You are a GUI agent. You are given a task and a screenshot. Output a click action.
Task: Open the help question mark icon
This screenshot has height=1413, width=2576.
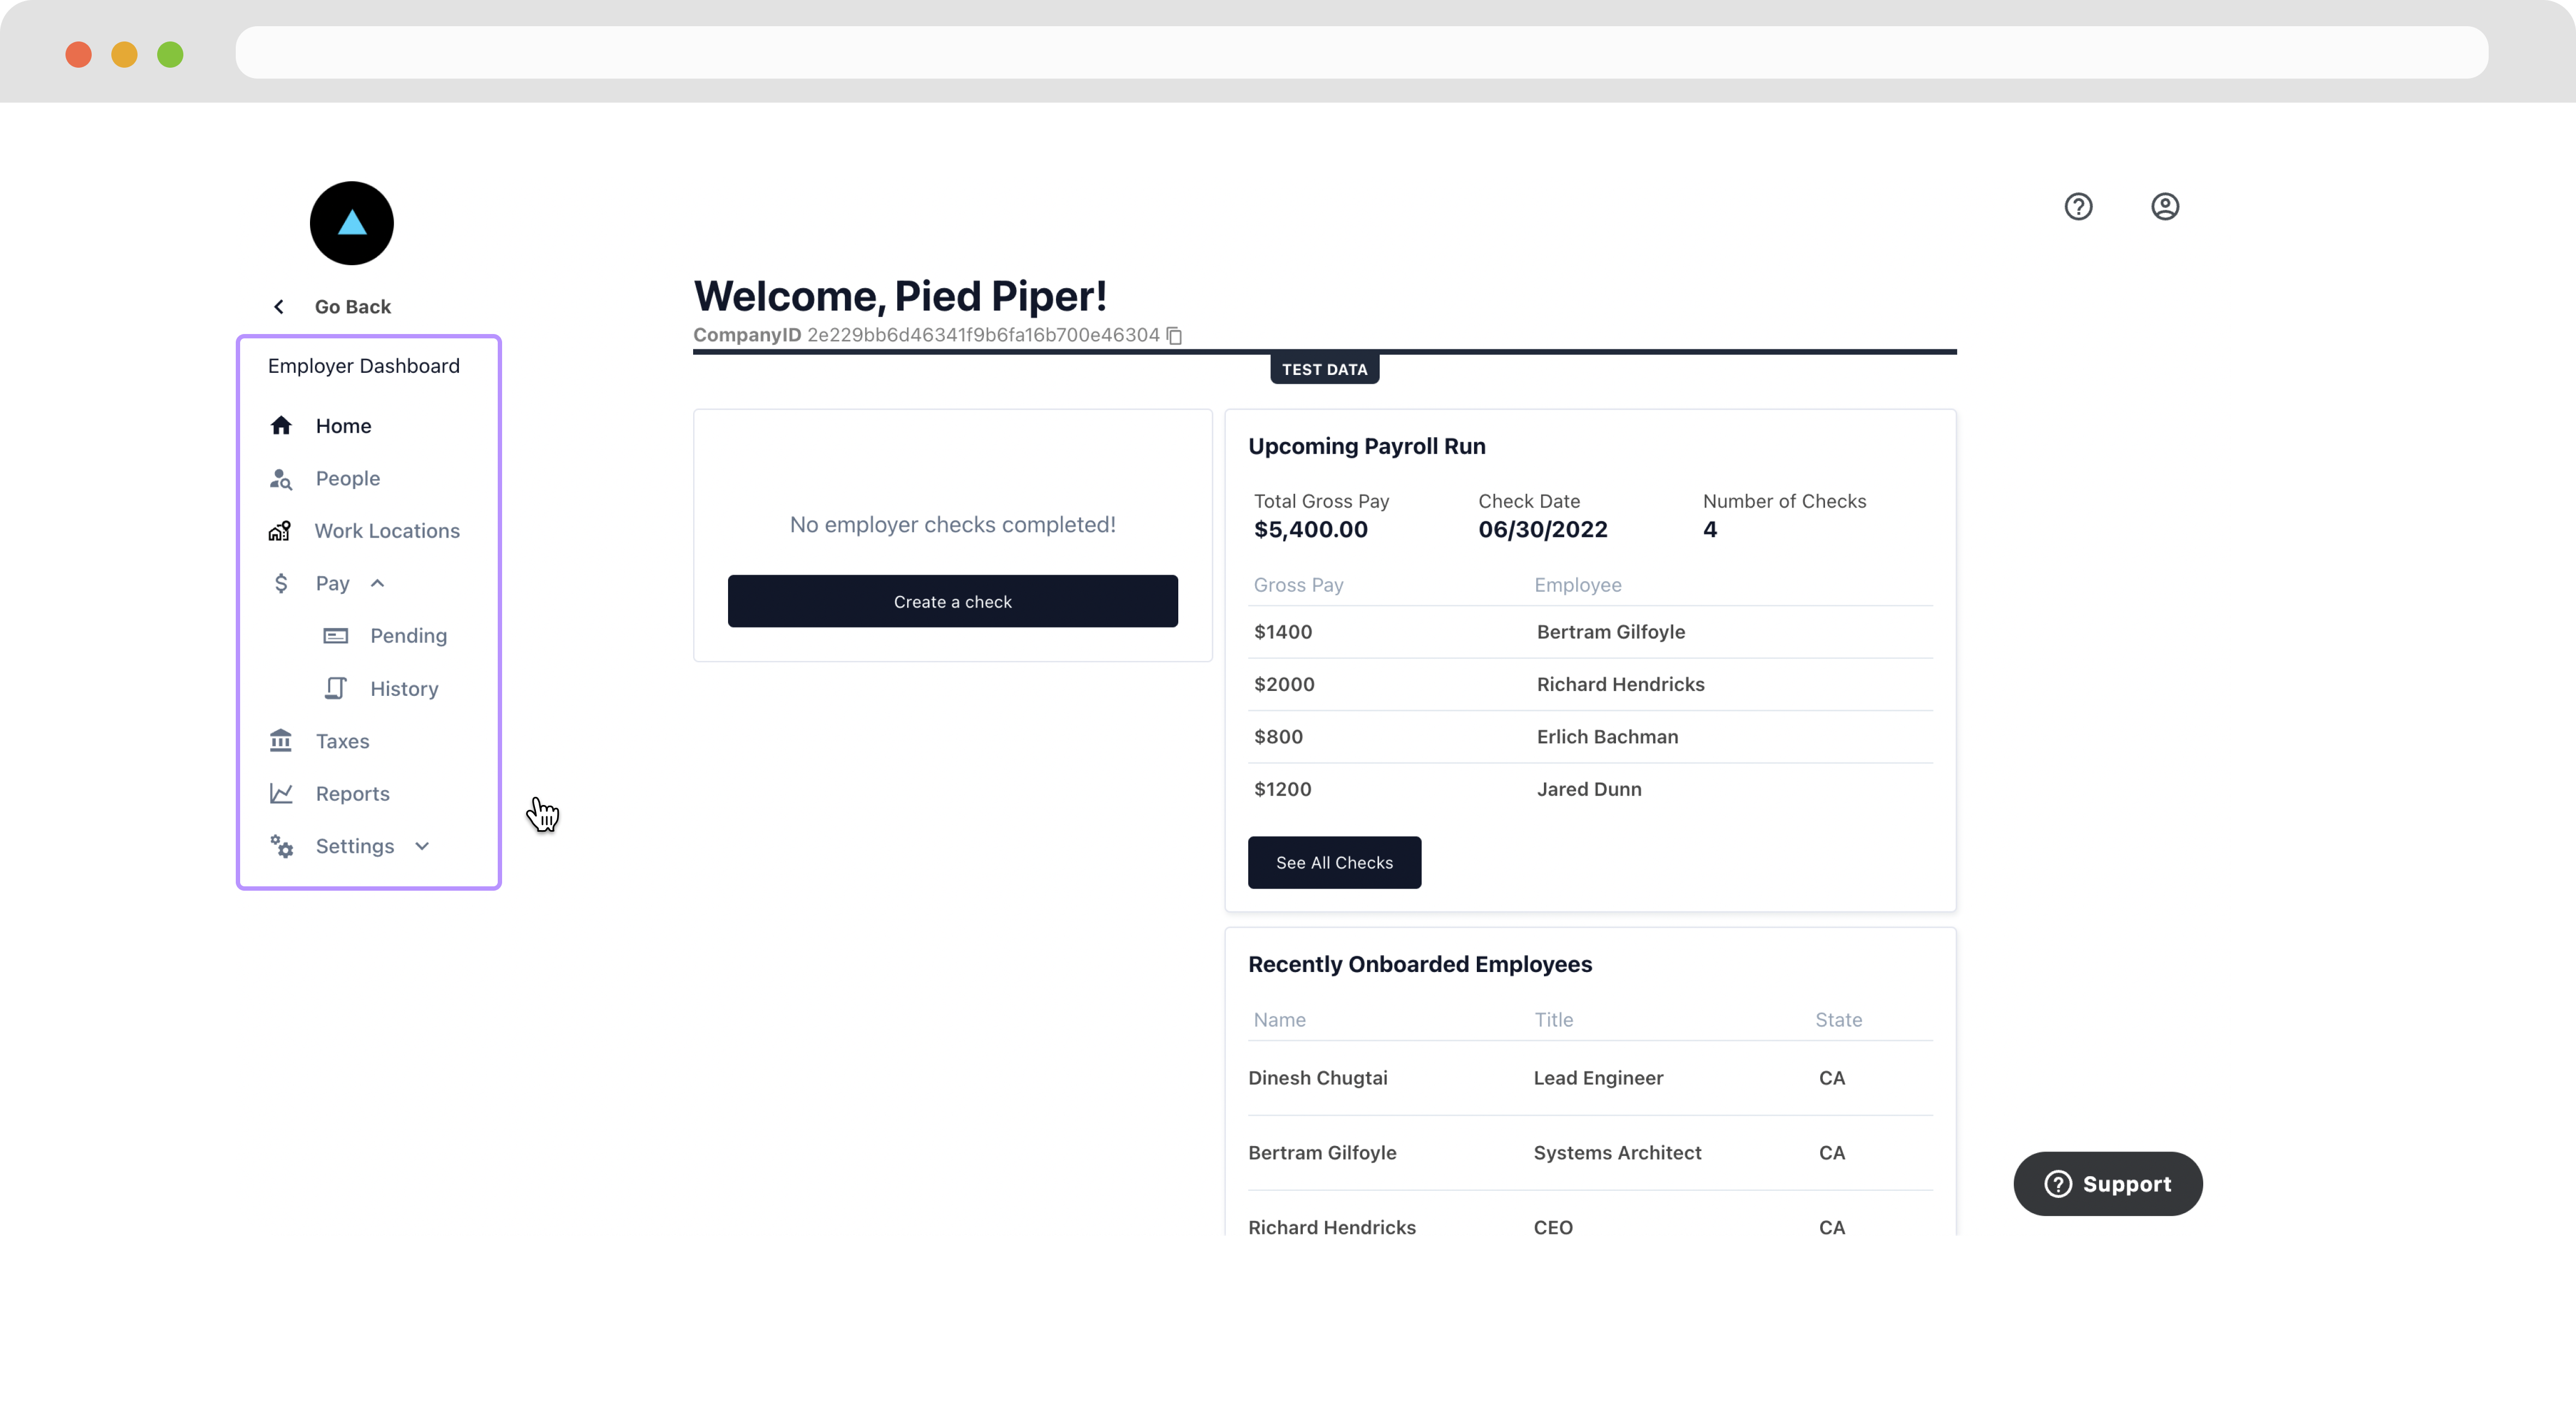coord(2078,207)
